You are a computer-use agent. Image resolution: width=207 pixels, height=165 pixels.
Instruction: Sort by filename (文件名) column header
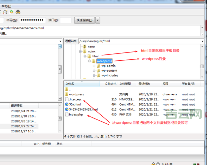pos(82,84)
